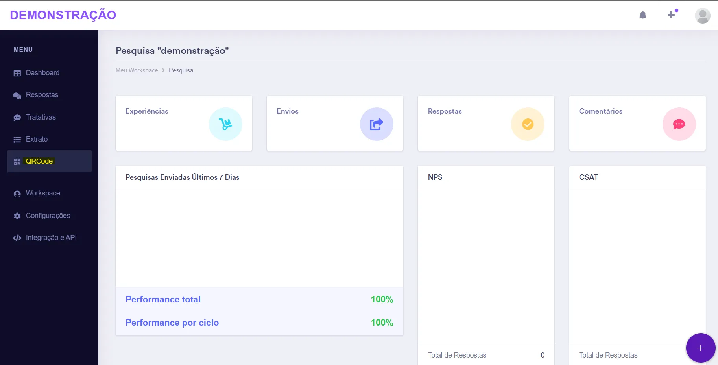Click the Performance total label
The image size is (718, 365).
coord(163,299)
